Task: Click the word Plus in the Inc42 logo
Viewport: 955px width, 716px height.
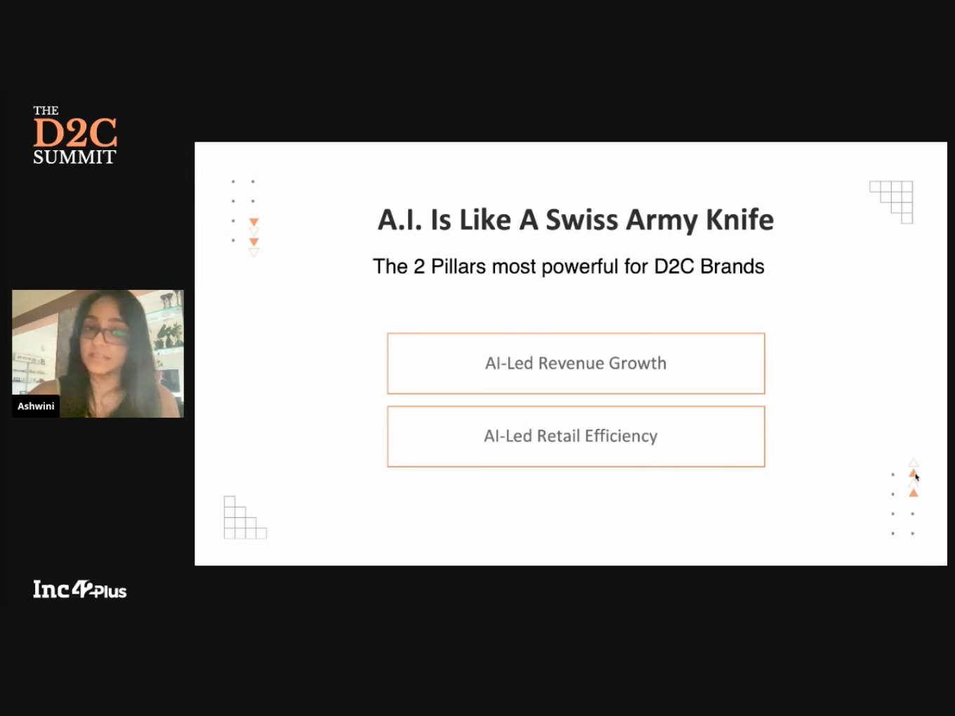Action: pos(110,592)
